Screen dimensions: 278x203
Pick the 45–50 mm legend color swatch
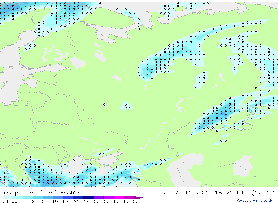129,197
